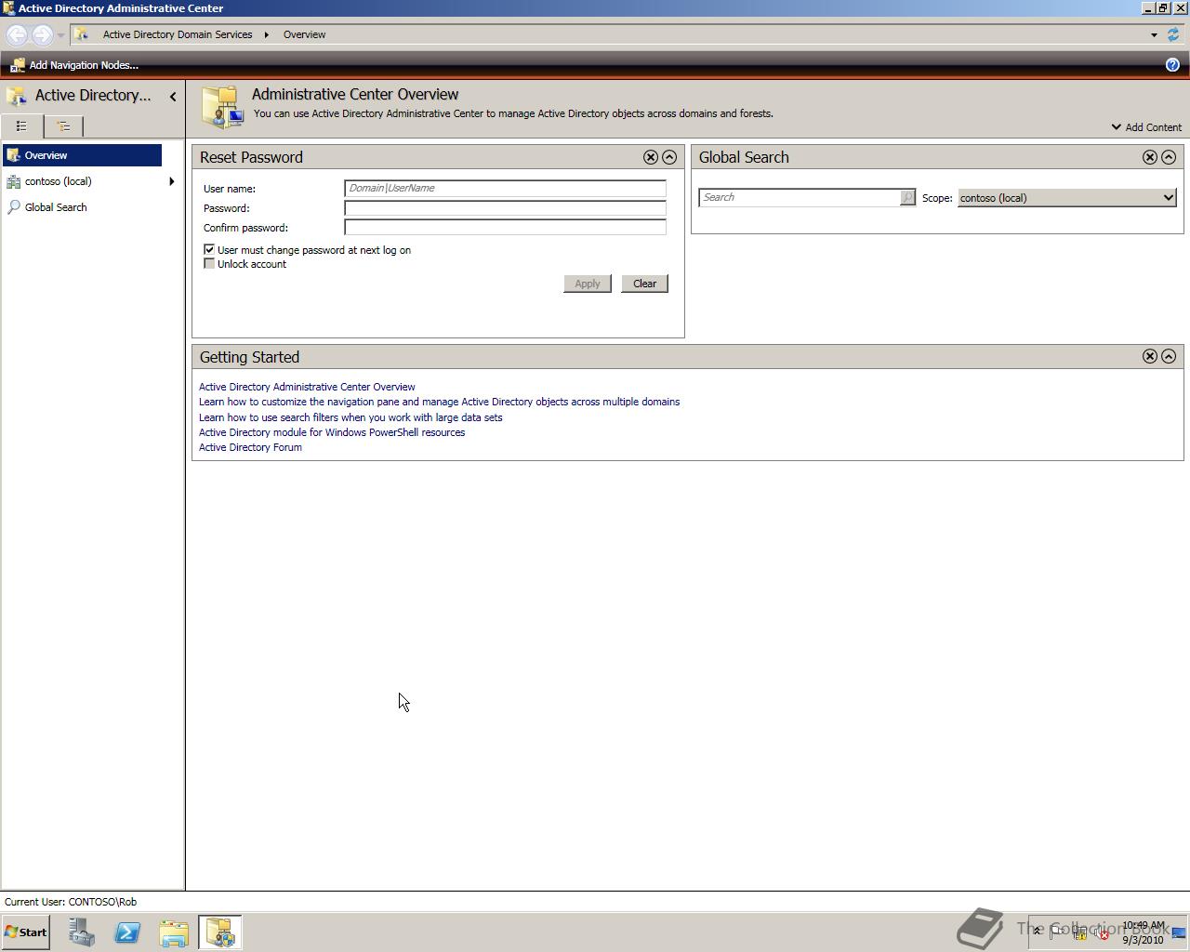Click the Global Search text box
This screenshot has width=1190, height=952.
[x=800, y=197]
